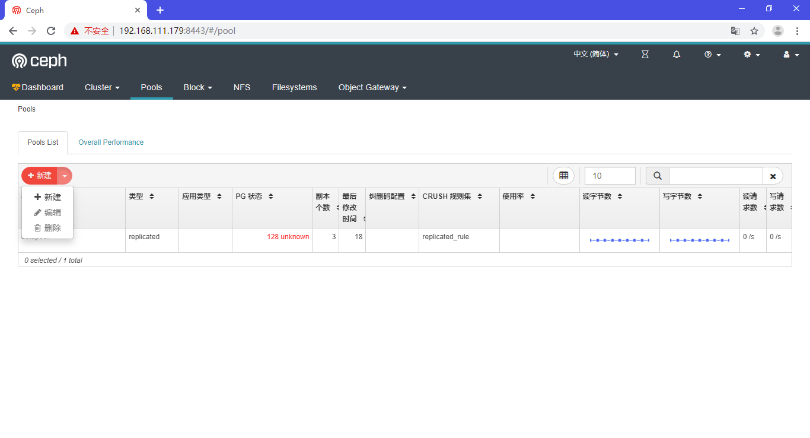
Task: Reload the page
Action: click(51, 31)
